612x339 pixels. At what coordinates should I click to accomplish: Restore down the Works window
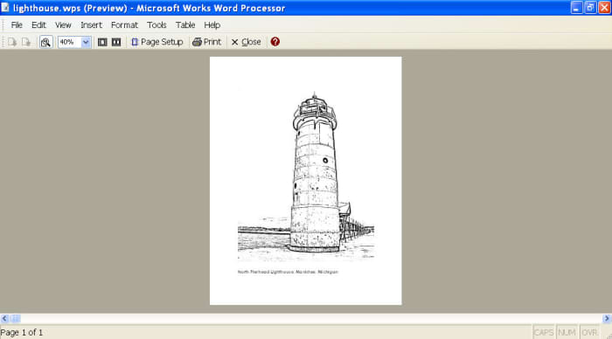coord(590,7)
